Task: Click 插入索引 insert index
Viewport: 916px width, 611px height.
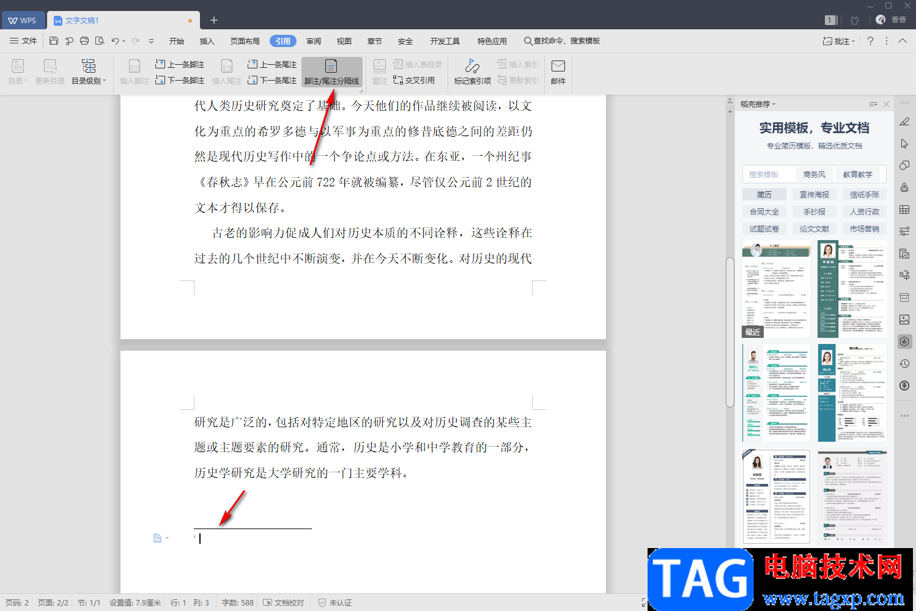Action: [x=518, y=64]
